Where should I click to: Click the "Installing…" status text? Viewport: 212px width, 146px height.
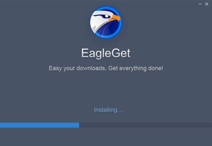tap(108, 110)
